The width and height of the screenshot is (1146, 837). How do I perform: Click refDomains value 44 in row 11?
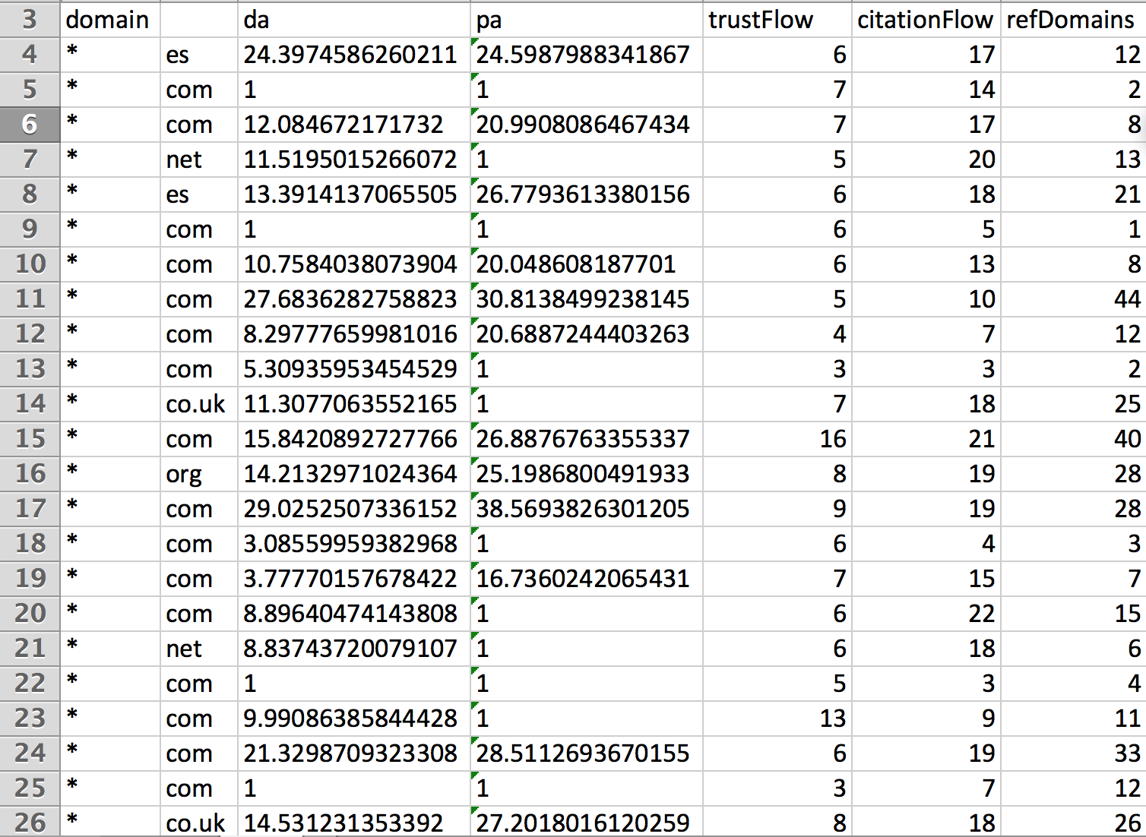[x=1072, y=299]
